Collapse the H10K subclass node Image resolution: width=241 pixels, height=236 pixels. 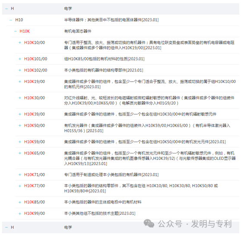(16, 32)
